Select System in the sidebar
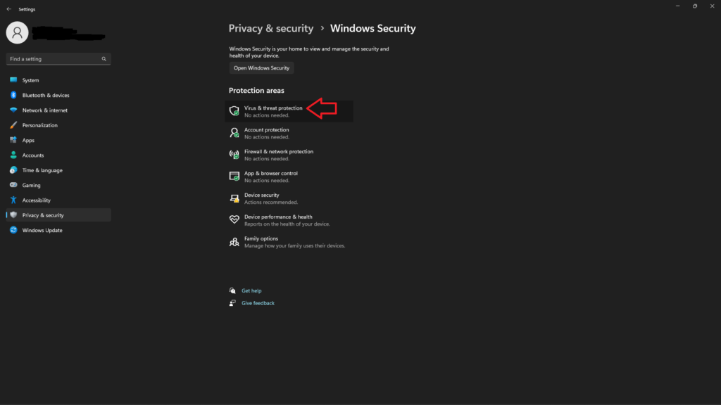This screenshot has height=405, width=721. pyautogui.click(x=30, y=80)
